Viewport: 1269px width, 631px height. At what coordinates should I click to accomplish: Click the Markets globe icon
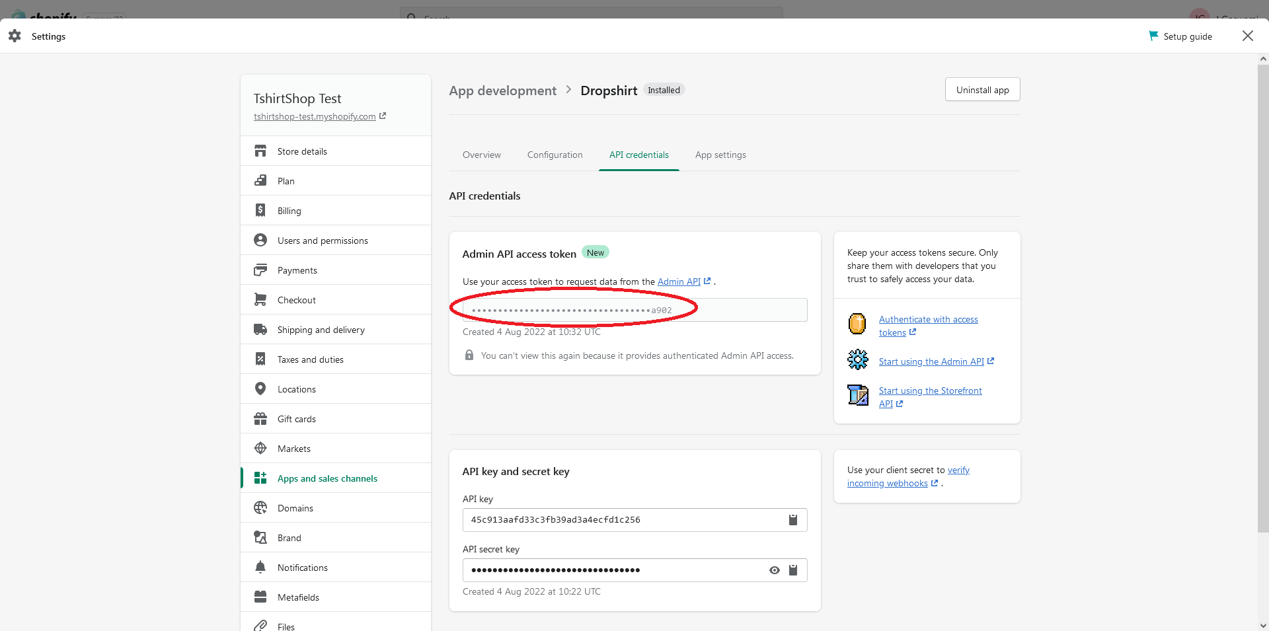260,448
